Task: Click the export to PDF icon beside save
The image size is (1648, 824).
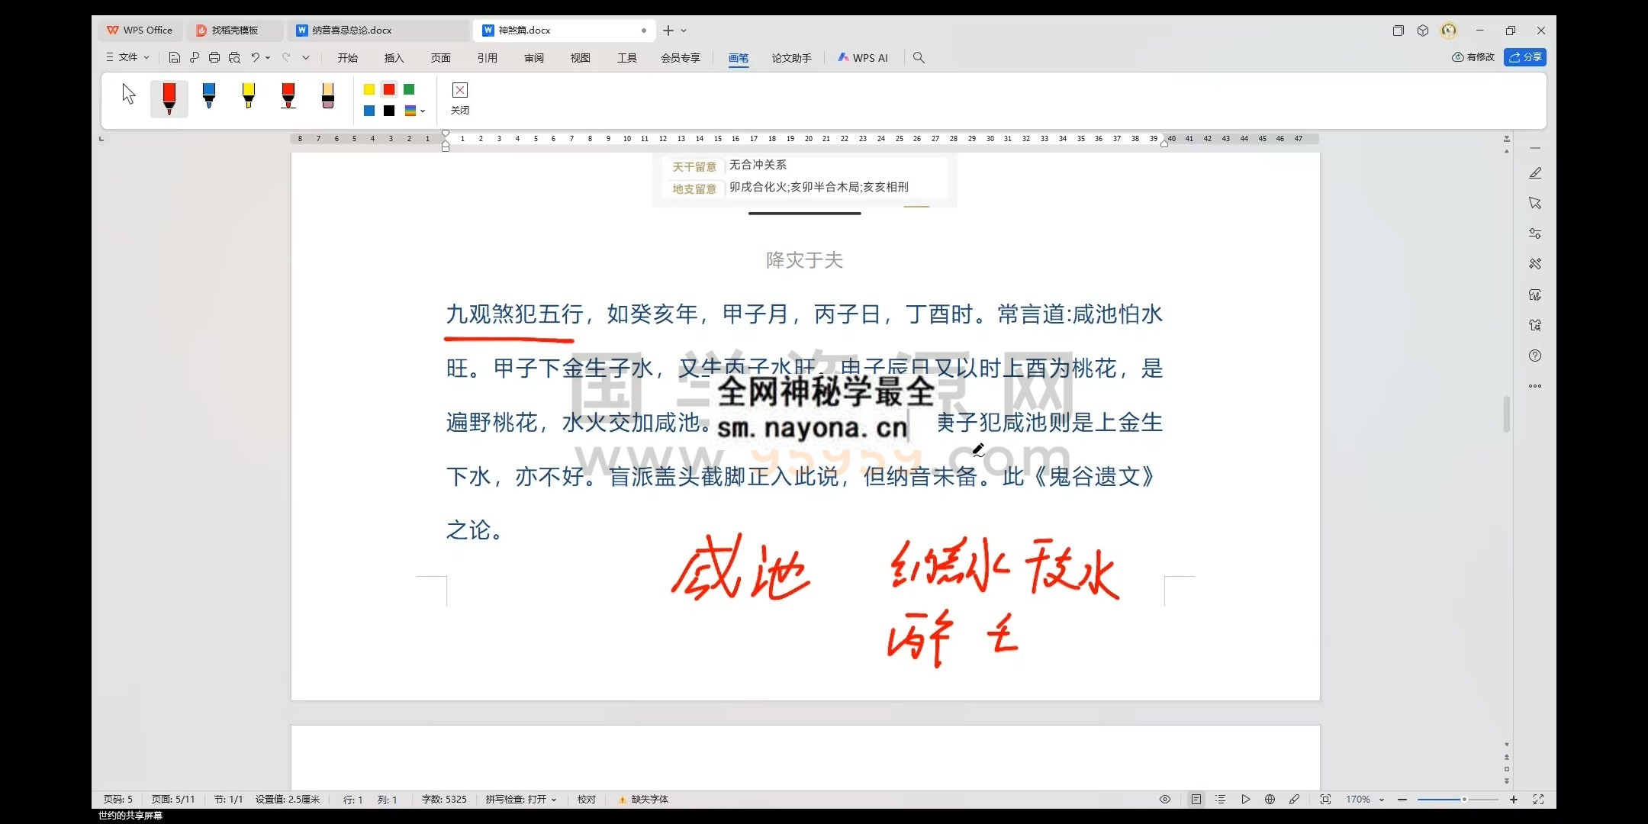Action: click(x=195, y=57)
